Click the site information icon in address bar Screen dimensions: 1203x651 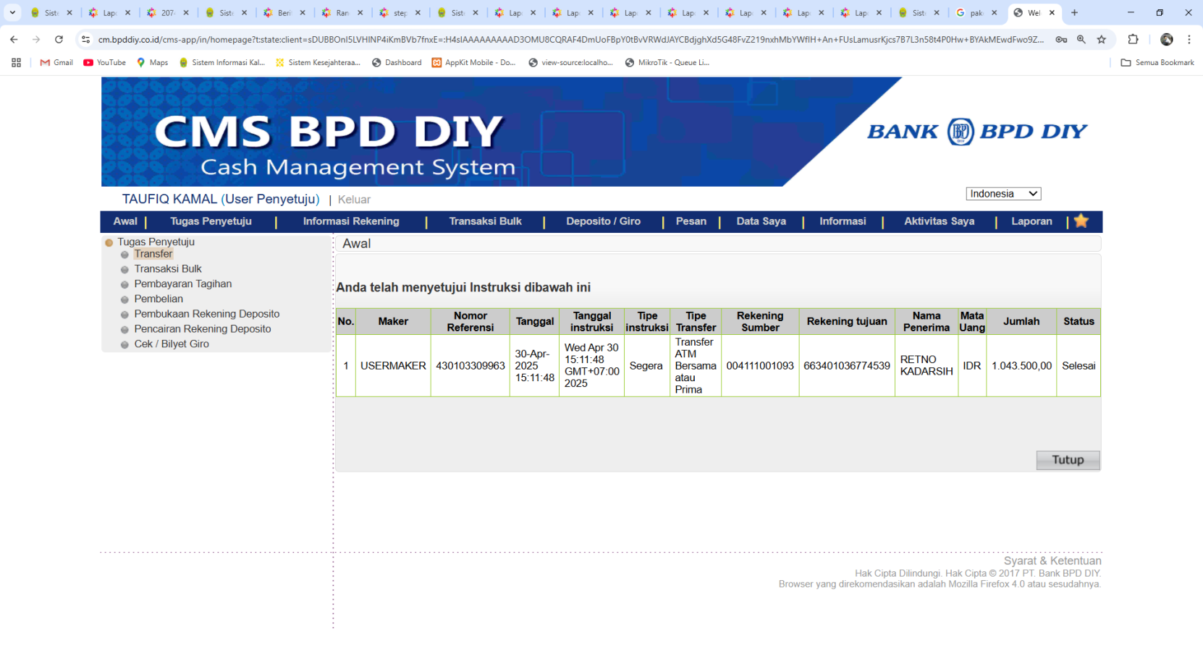[85, 40]
